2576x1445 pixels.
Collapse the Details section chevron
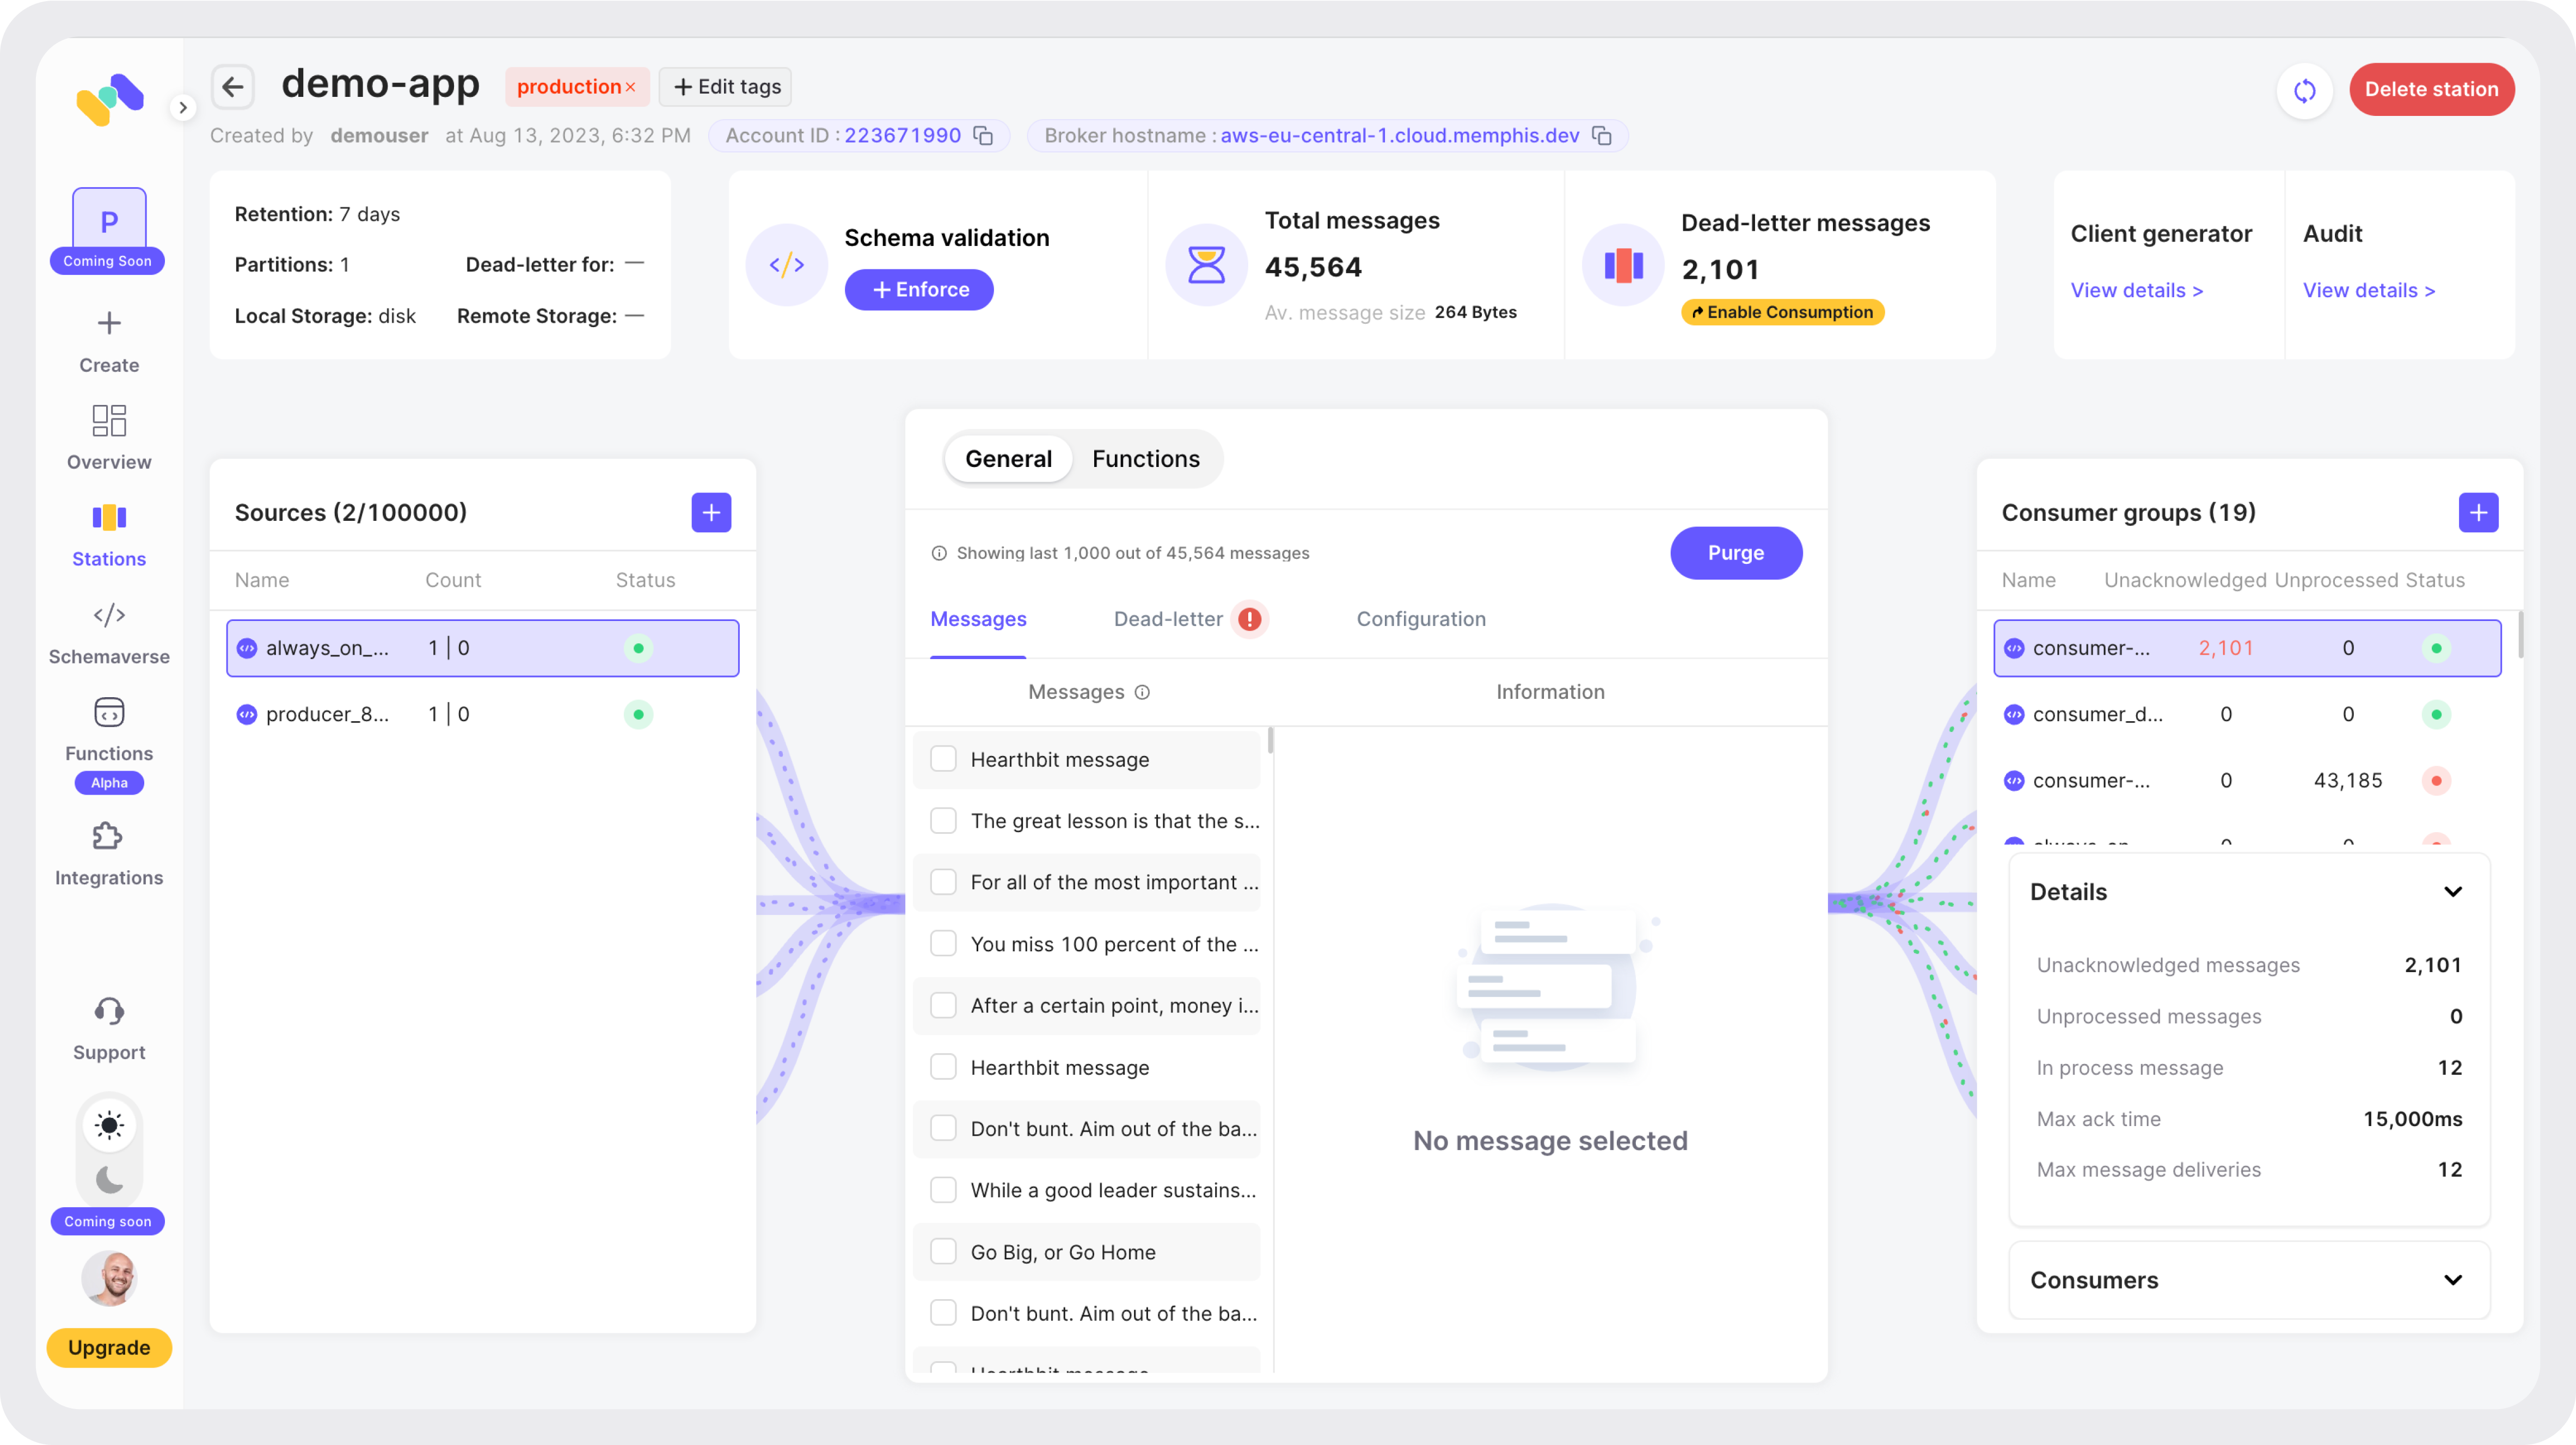[x=2452, y=892]
